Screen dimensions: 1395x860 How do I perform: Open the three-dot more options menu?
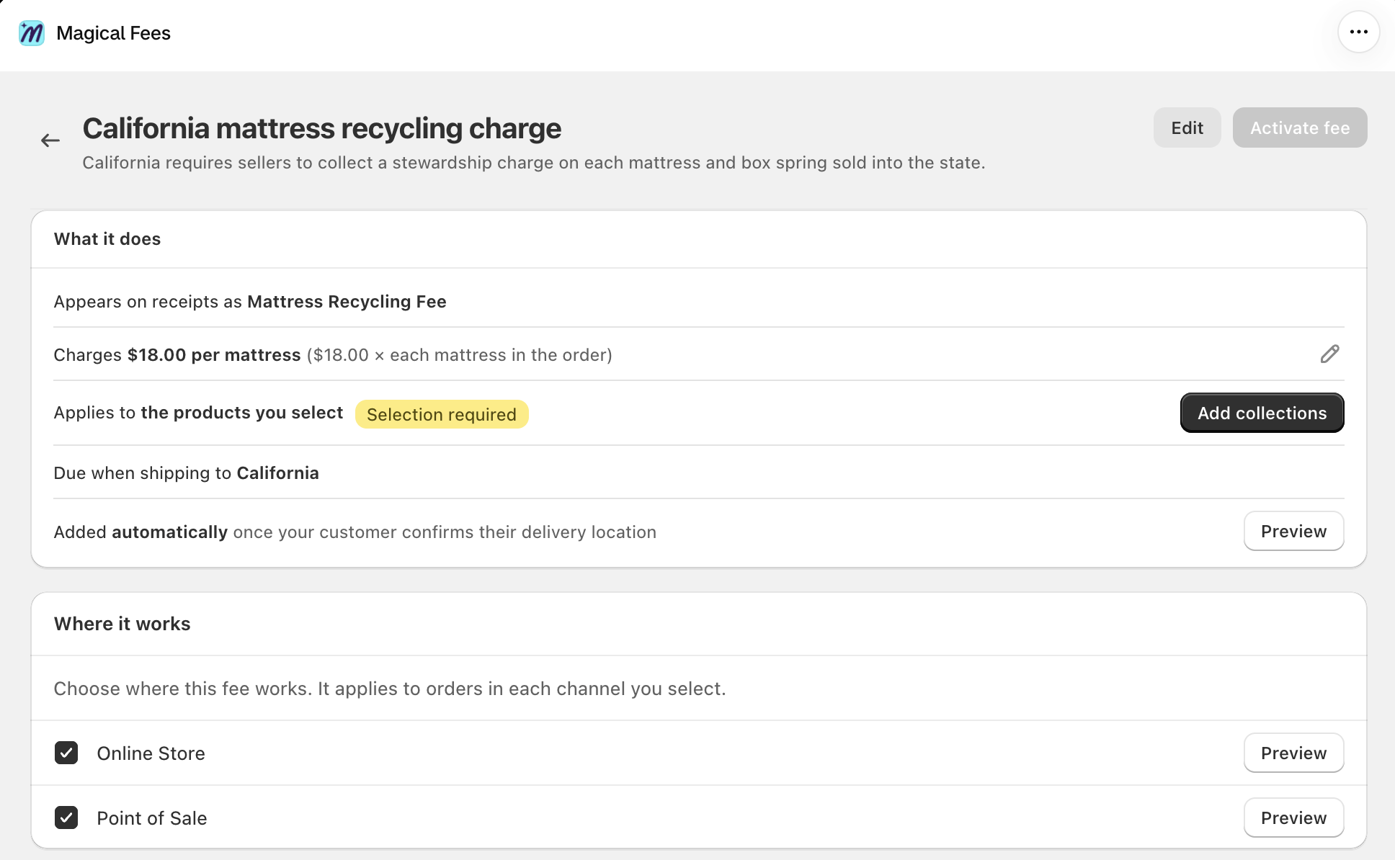[x=1358, y=32]
